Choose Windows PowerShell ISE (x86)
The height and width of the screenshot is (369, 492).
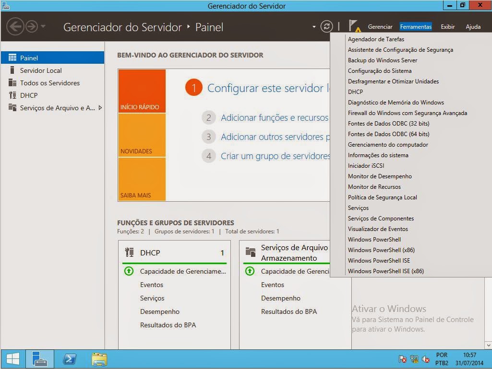[x=385, y=271]
